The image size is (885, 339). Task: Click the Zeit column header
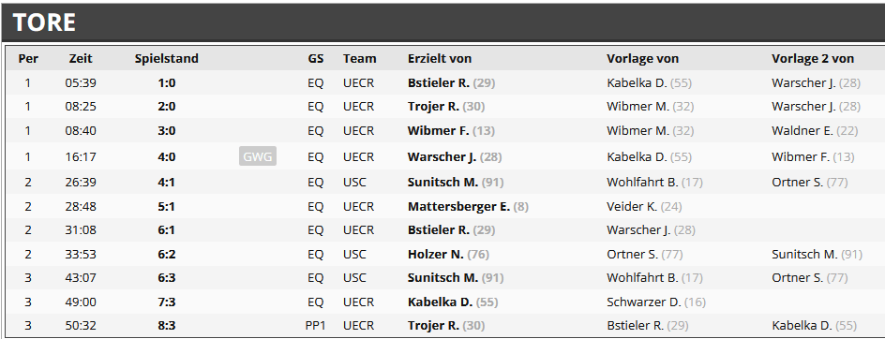point(81,59)
